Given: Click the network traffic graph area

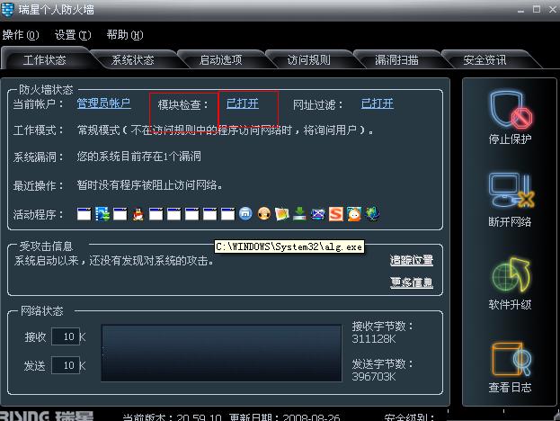Looking at the screenshot, I should pyautogui.click(x=221, y=353).
